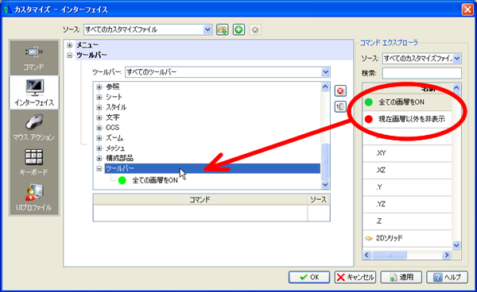Expand the 構成部品 toolbar node

(99, 159)
